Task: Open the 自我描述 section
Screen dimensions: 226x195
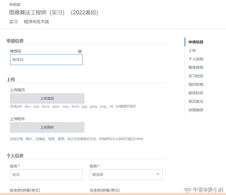Action: pos(196,110)
